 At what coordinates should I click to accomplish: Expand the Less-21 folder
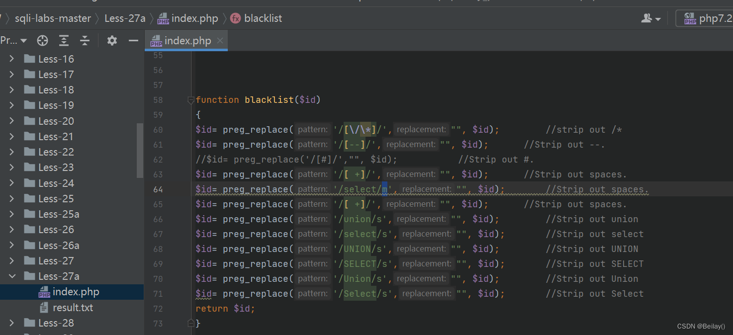[x=12, y=137]
